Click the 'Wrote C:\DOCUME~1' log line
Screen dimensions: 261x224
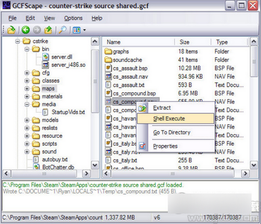tap(90, 192)
